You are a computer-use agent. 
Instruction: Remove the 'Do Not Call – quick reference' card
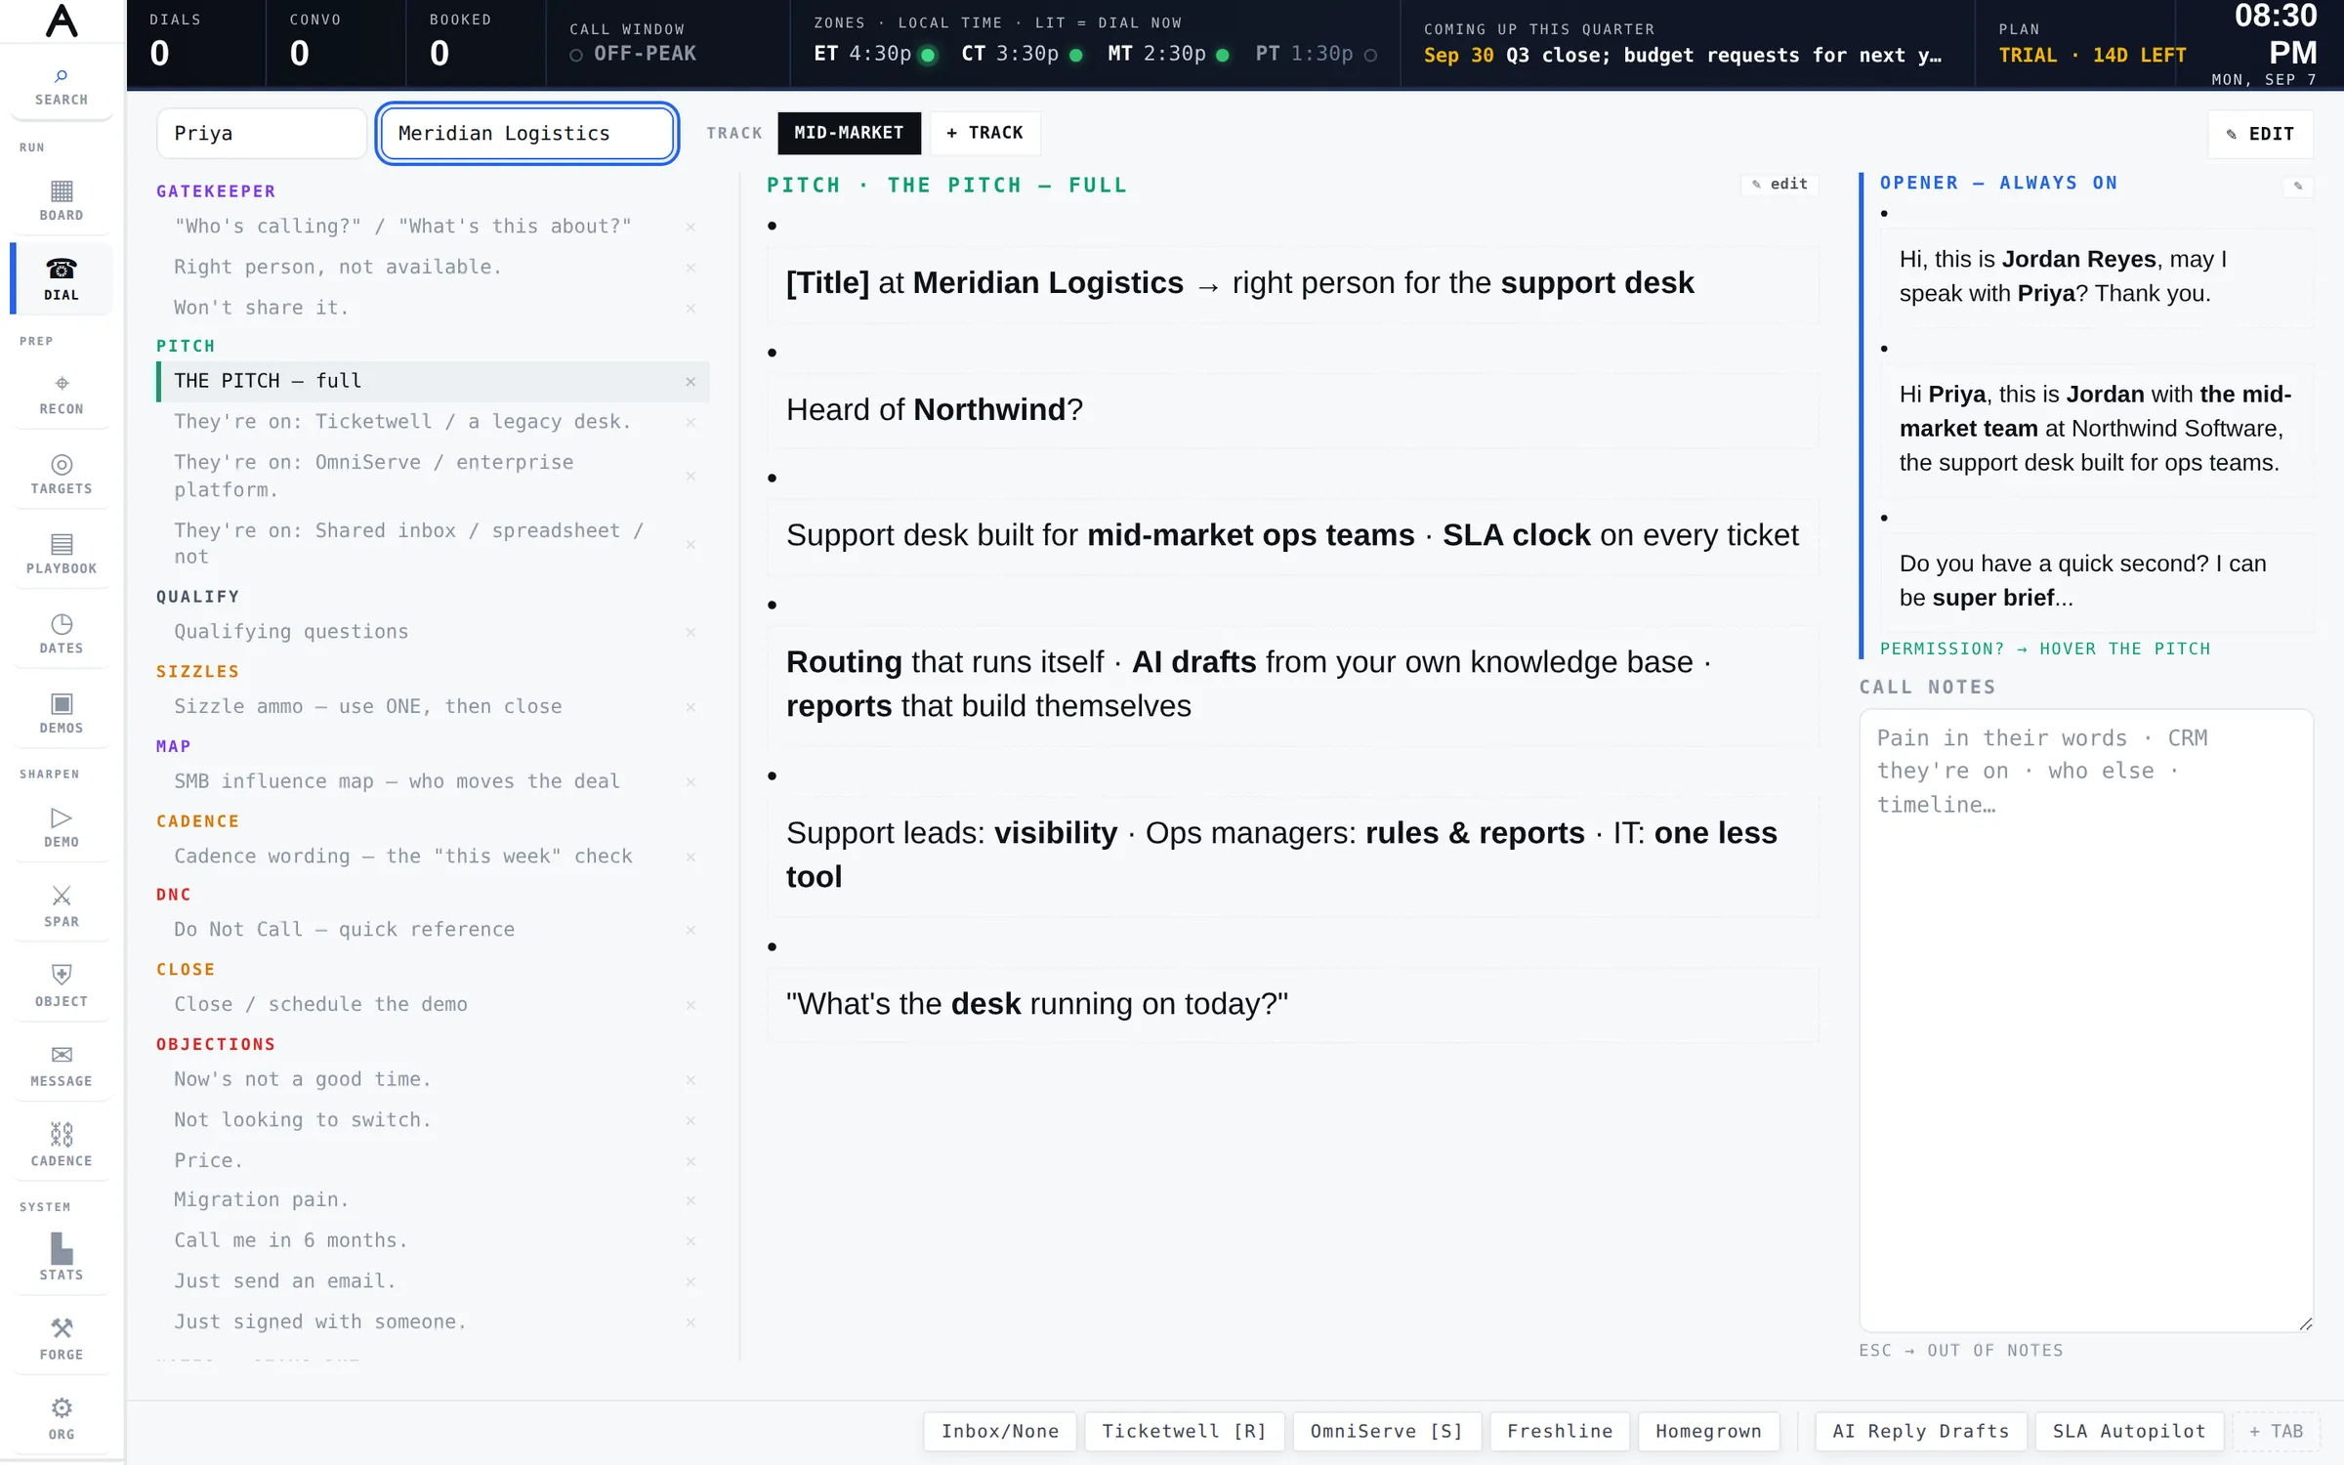pos(691,931)
